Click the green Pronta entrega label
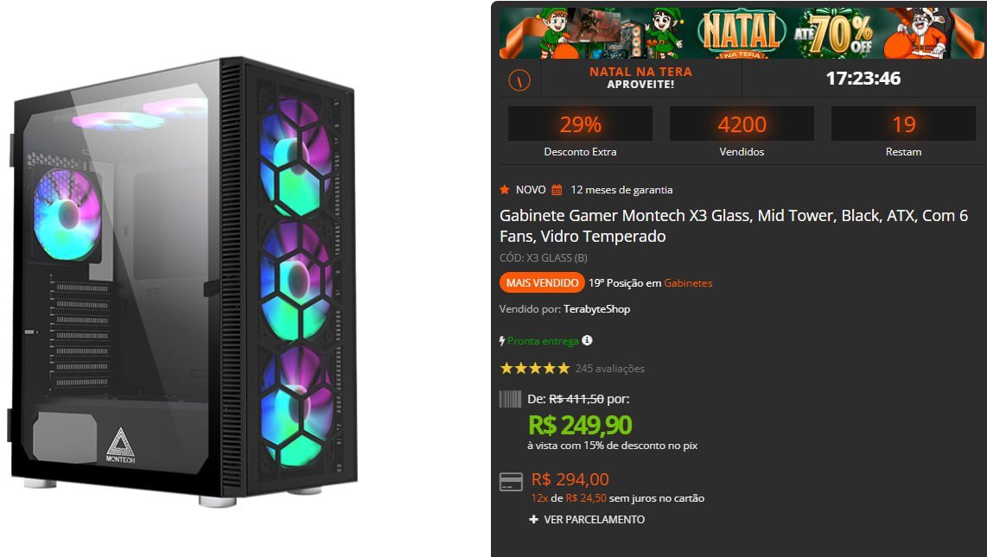The height and width of the screenshot is (557, 987). pos(544,340)
